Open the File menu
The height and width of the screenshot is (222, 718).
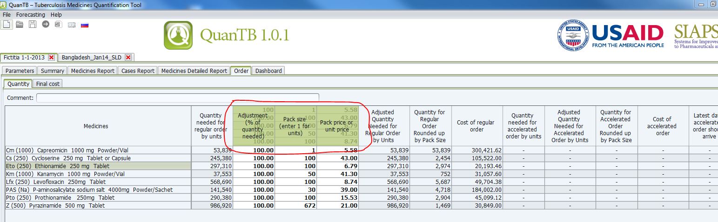(x=7, y=15)
